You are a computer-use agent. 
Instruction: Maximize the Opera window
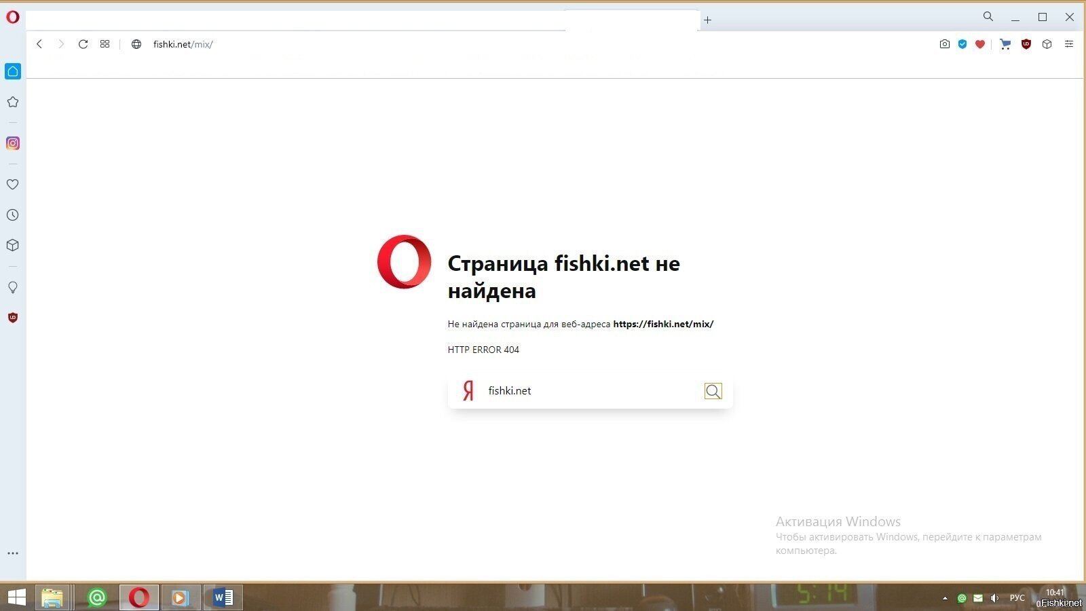(1043, 17)
